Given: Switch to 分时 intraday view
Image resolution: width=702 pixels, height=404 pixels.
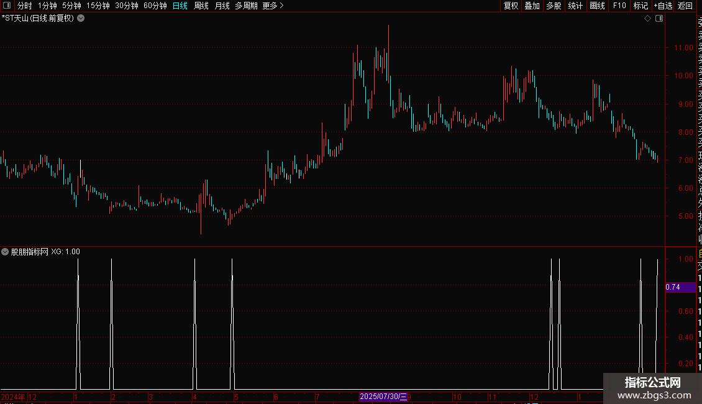Looking at the screenshot, I should tap(25, 6).
